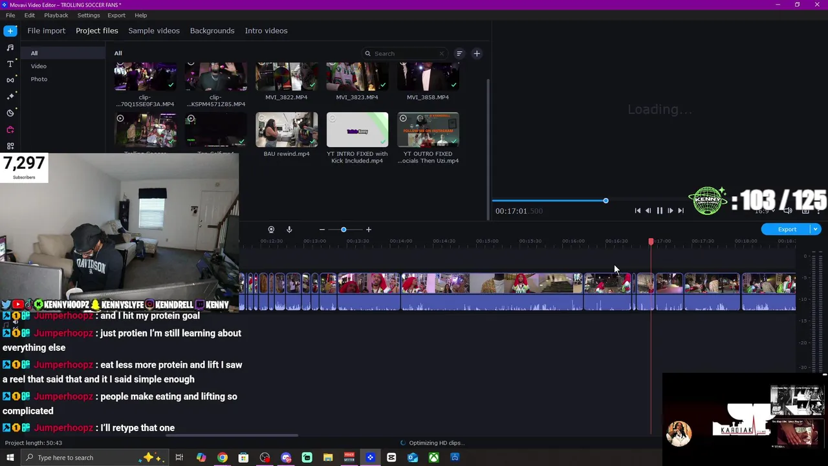Open File Explorer from the taskbar
Viewport: 828px width, 466px height.
tap(328, 458)
